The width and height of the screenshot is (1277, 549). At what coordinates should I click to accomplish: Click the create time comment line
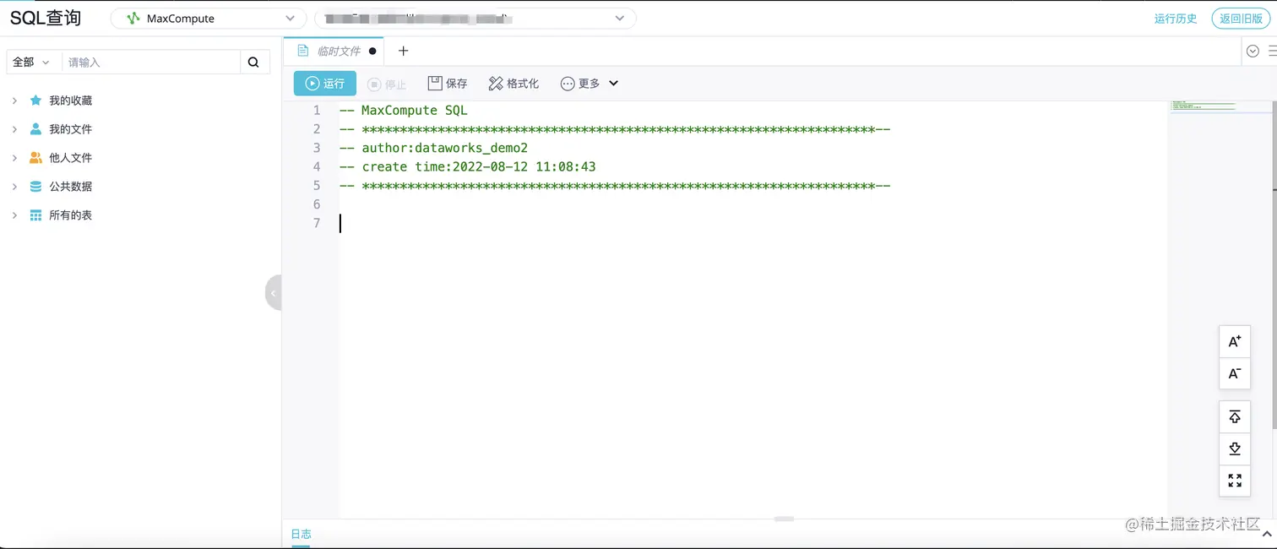[x=468, y=166]
